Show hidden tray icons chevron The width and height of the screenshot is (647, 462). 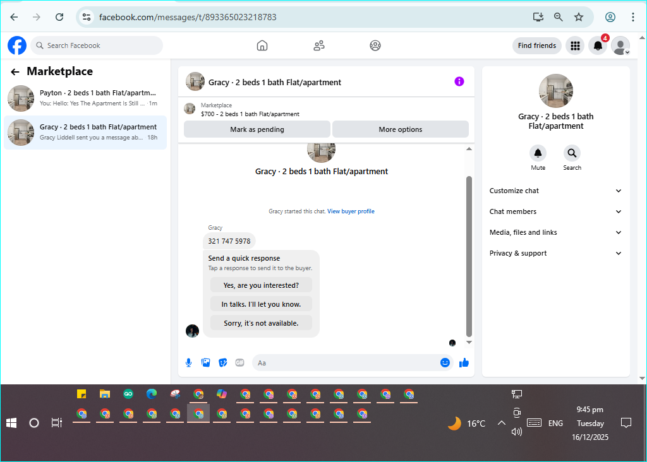501,423
